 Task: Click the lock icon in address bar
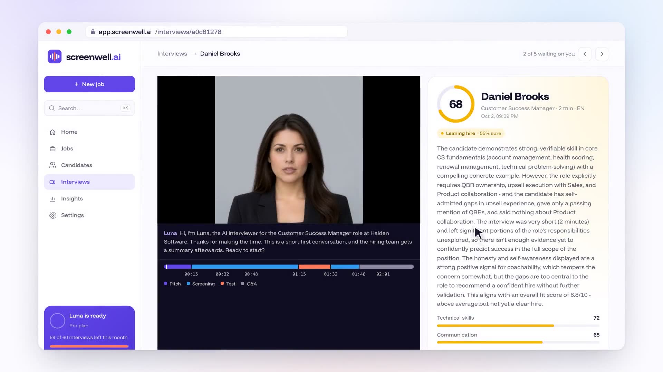pos(93,32)
